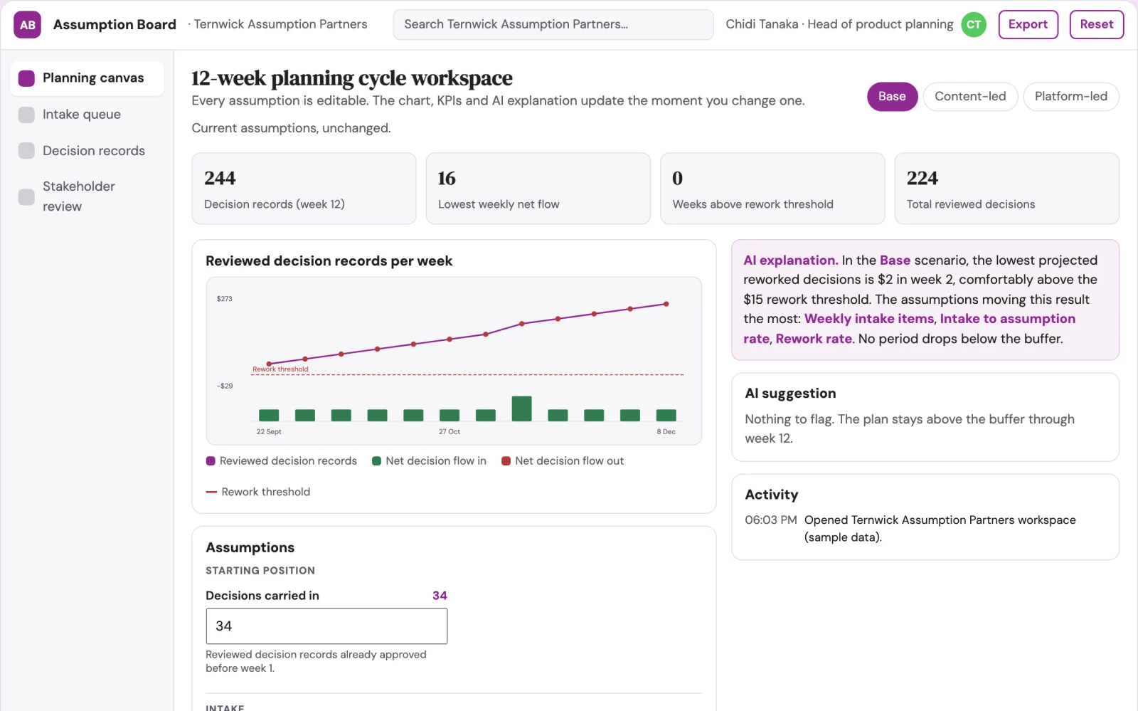Select Planning canvas in the sidebar
This screenshot has width=1138, height=711.
(87, 78)
